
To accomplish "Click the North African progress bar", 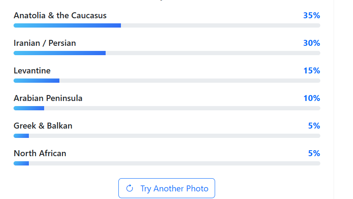I will click(167, 163).
